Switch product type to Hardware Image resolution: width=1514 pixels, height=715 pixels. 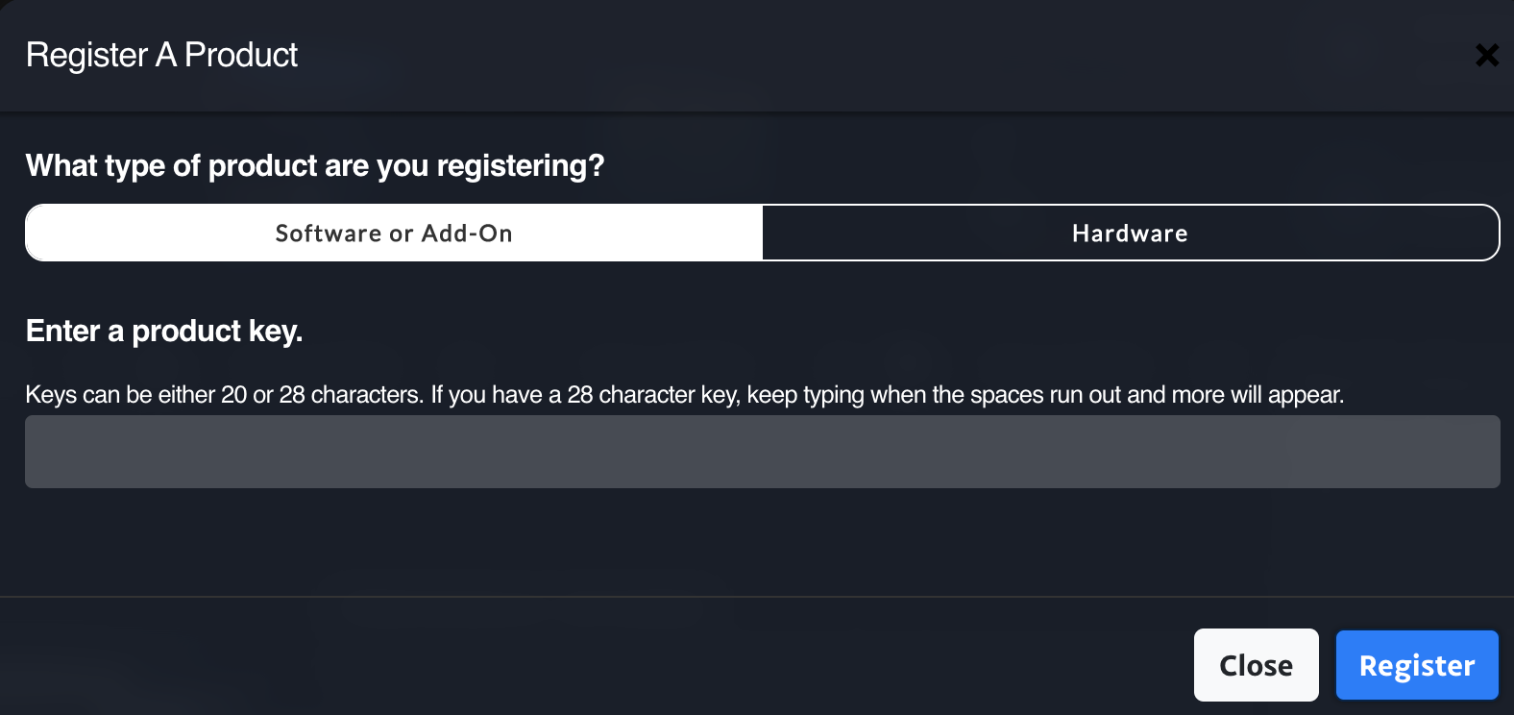coord(1130,234)
